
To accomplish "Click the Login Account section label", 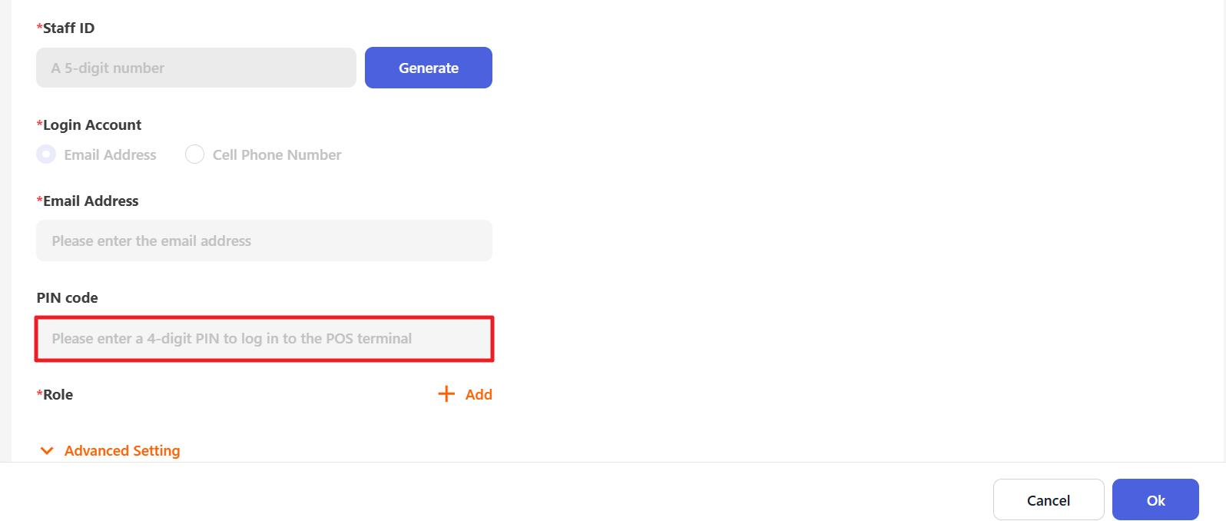I will 91,125.
